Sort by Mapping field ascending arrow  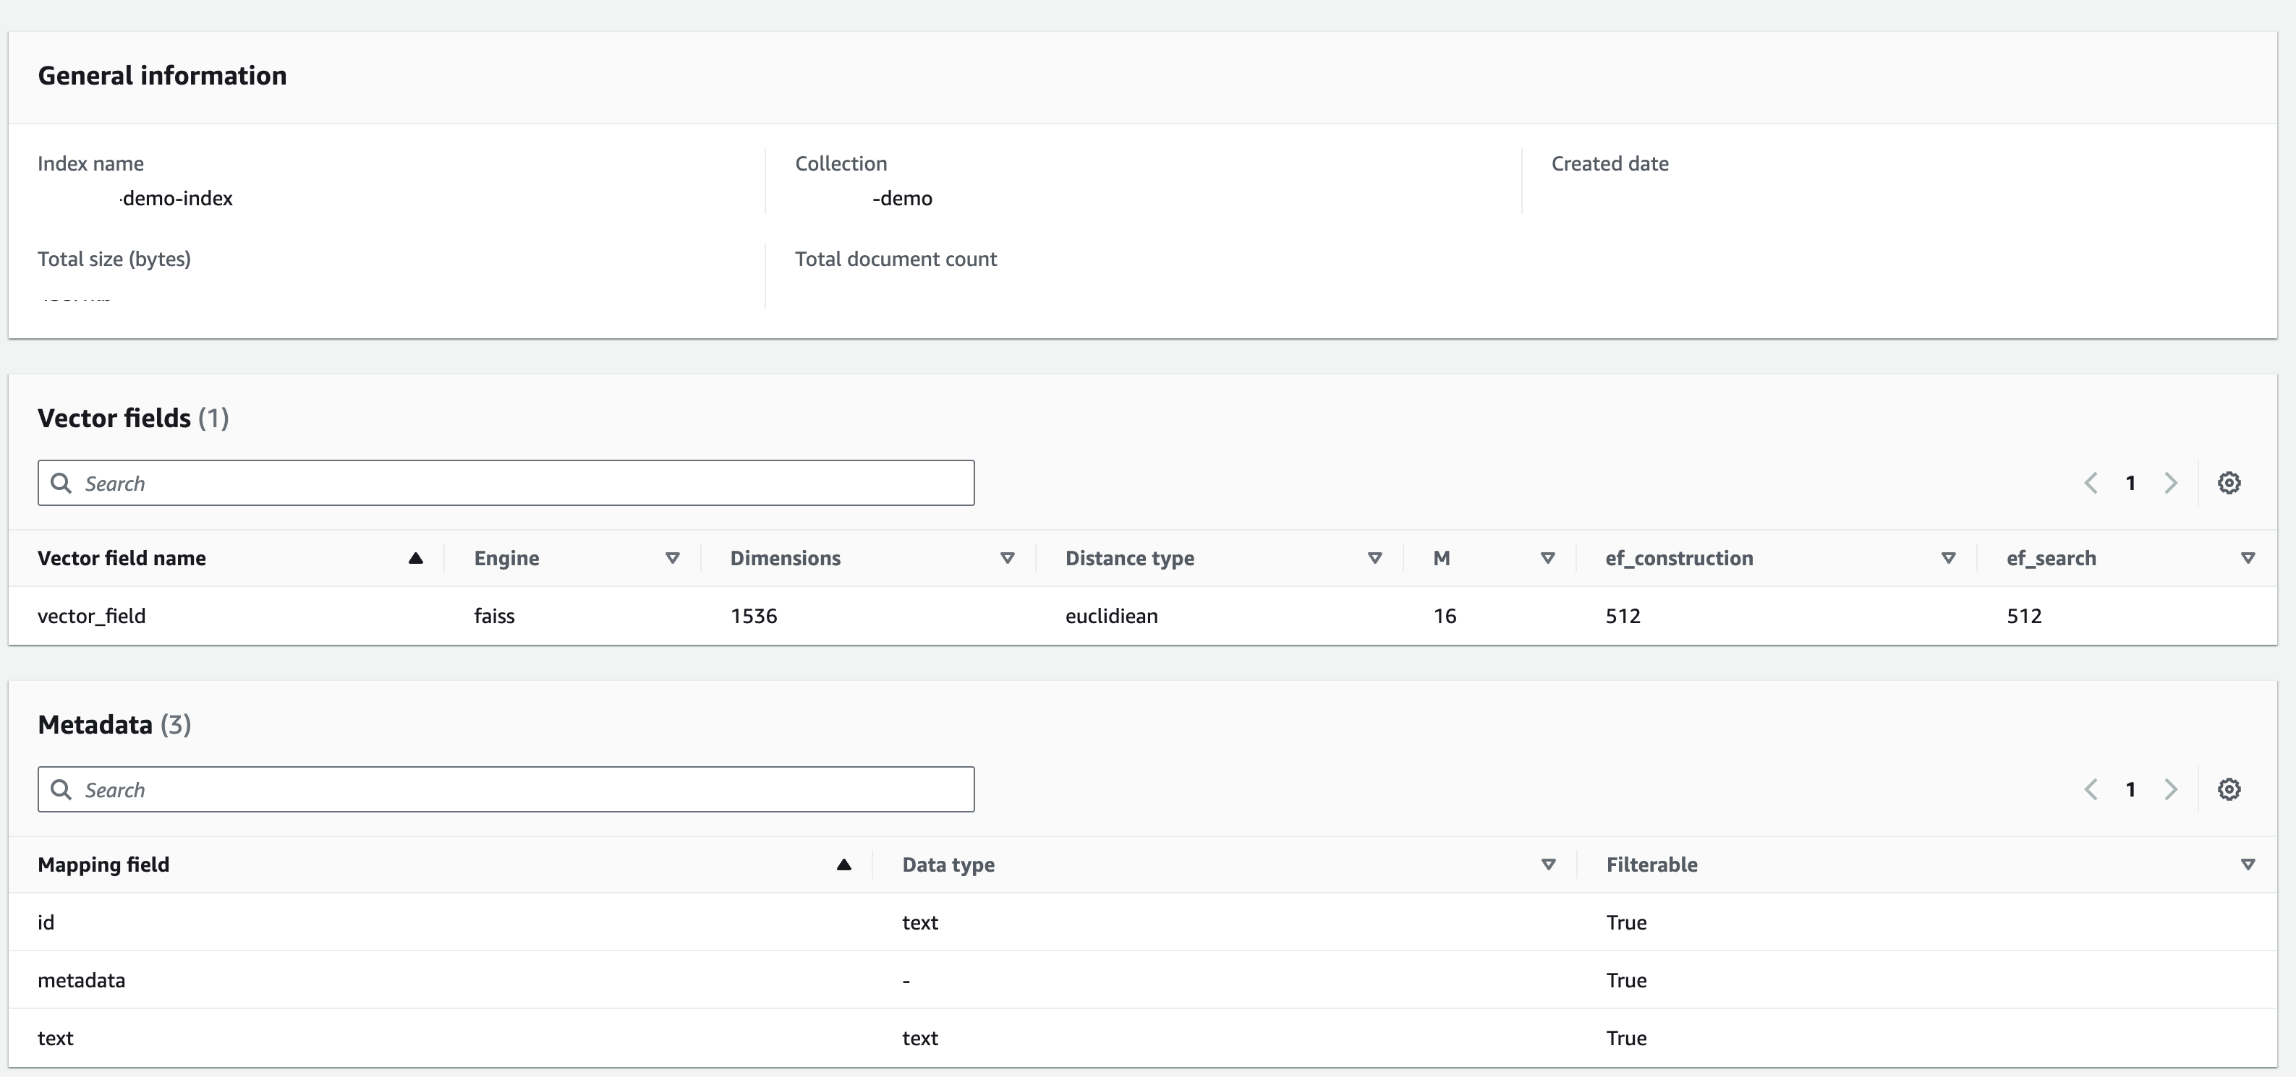pyautogui.click(x=844, y=865)
